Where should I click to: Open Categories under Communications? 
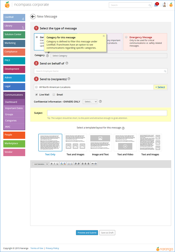pos(14,121)
